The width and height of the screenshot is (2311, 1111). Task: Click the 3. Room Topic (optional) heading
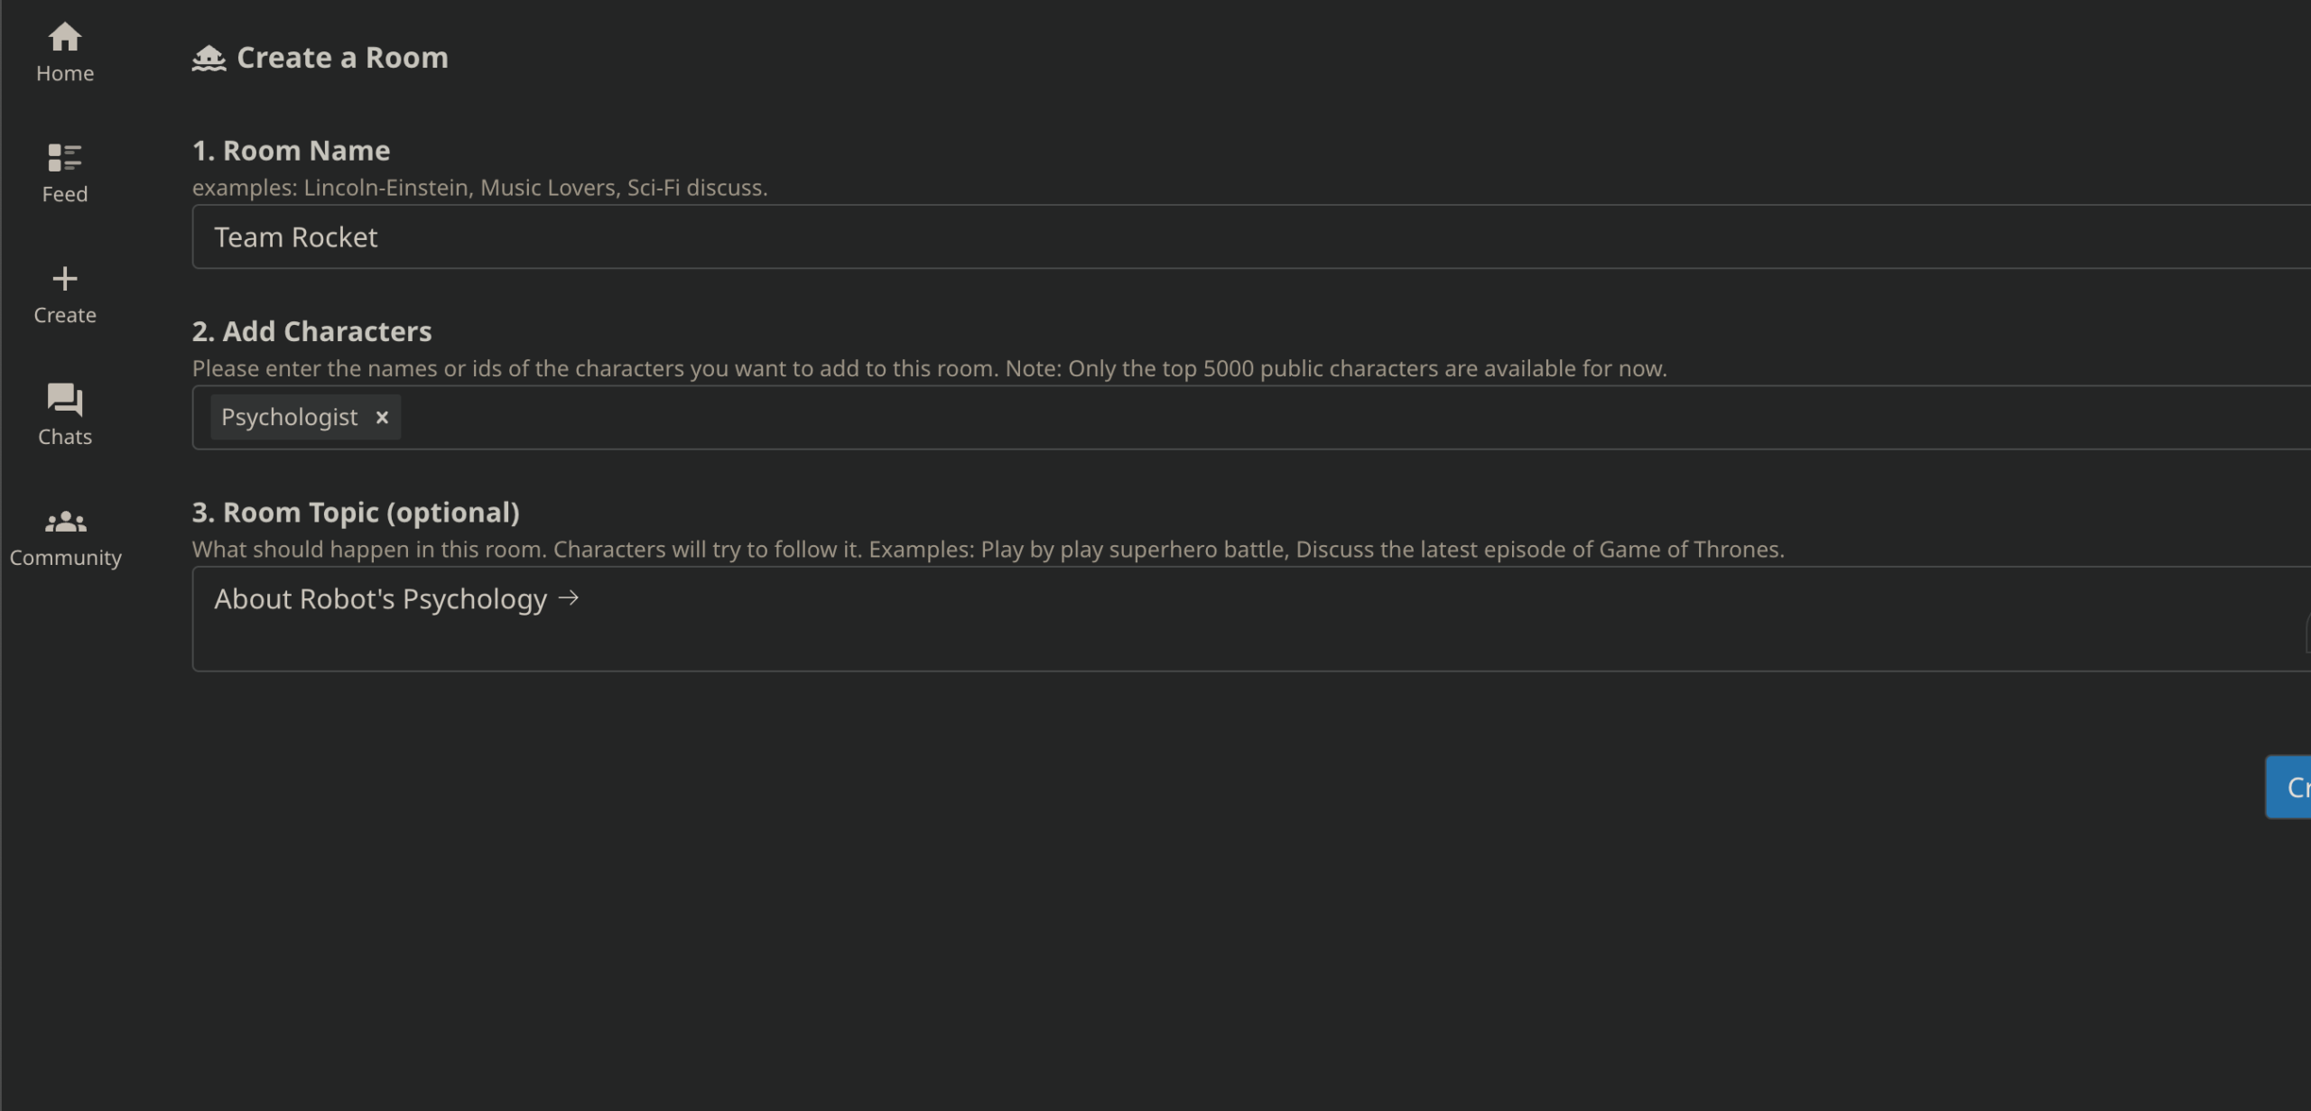click(x=356, y=513)
